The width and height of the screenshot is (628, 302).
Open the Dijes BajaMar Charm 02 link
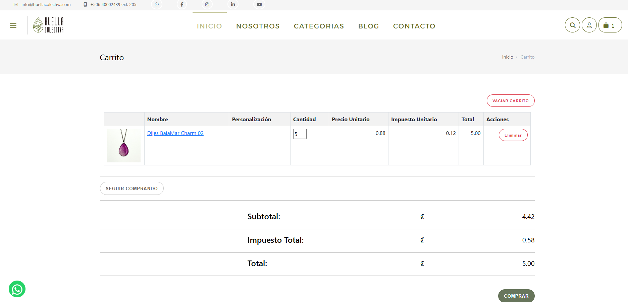175,133
